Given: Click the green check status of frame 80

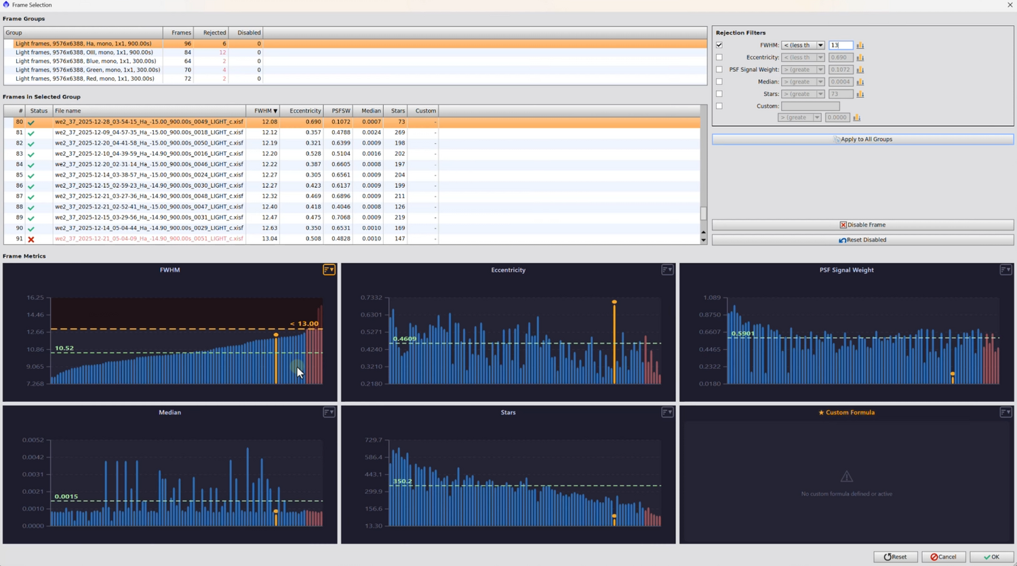Looking at the screenshot, I should click(x=31, y=123).
